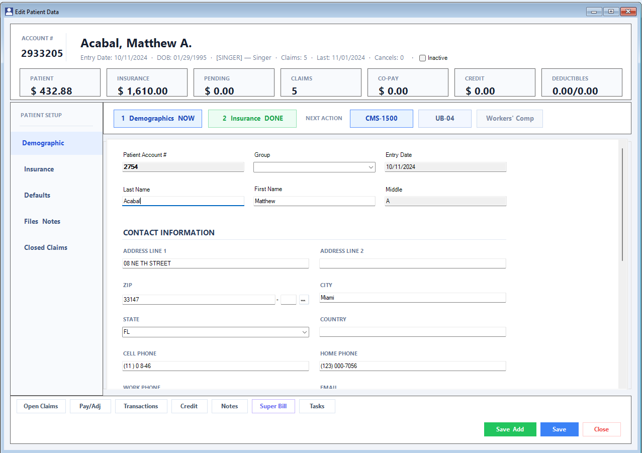Click the Last: 11/01/2024 text
Screen dimensions: 642x453
341,58
